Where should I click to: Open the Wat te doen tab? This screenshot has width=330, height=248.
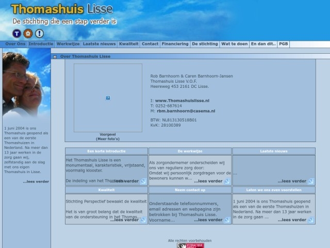tap(234, 44)
